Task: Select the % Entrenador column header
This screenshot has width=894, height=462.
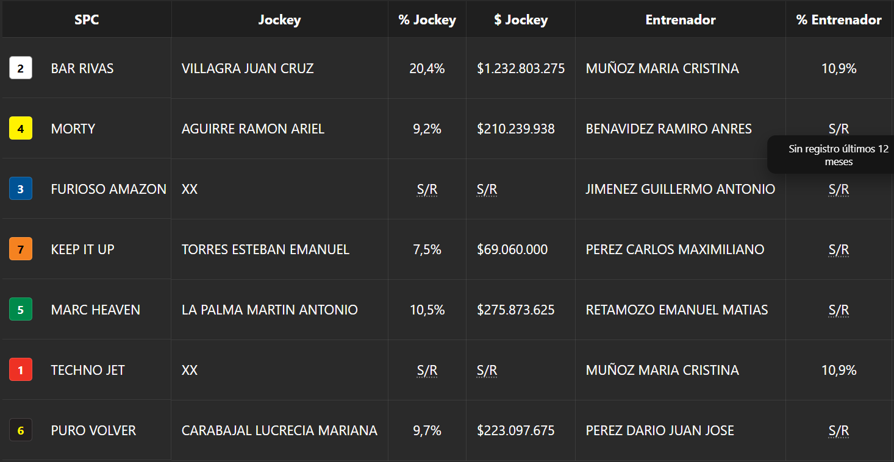Action: click(839, 20)
